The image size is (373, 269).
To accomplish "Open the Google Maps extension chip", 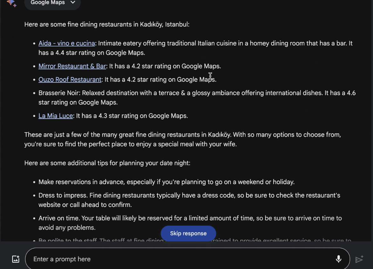I will click(52, 3).
